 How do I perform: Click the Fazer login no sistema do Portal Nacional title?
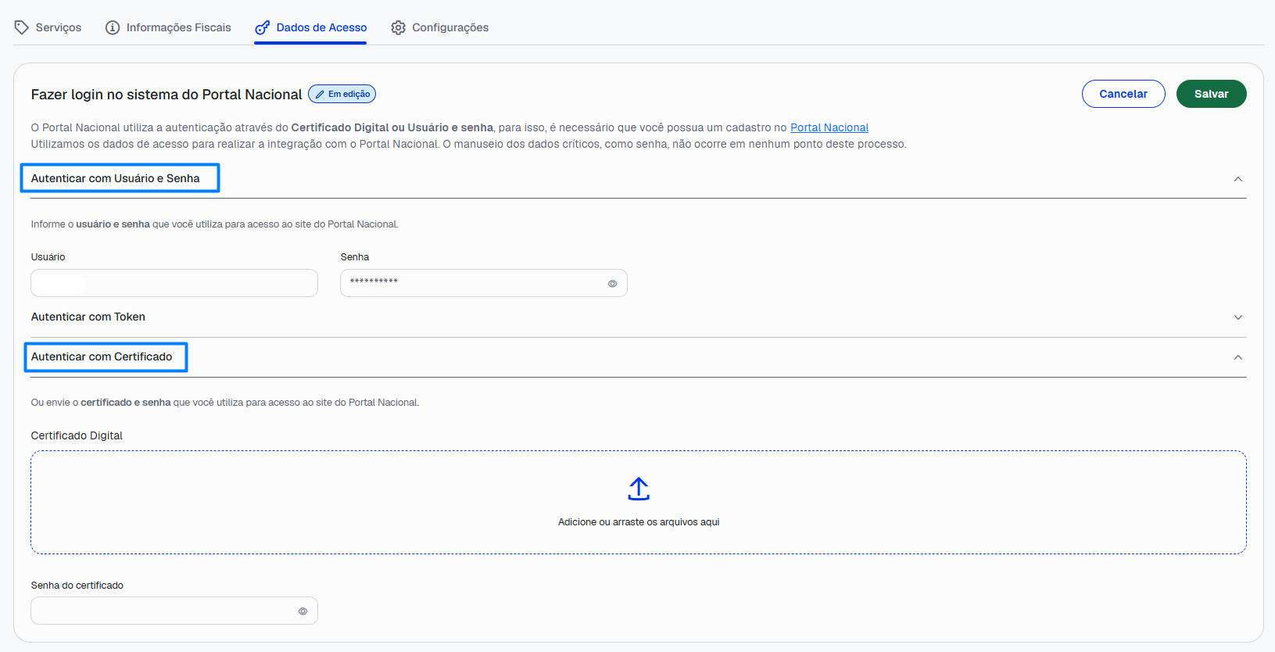[167, 95]
